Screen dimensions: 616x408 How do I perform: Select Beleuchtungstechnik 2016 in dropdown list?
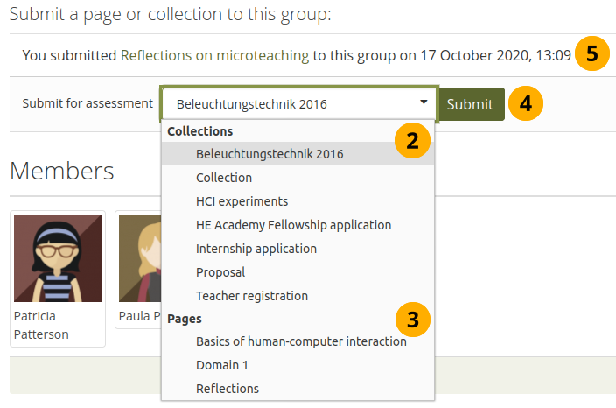click(x=269, y=154)
